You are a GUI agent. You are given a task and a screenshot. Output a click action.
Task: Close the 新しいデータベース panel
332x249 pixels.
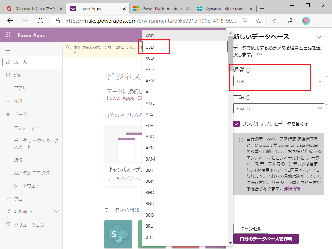click(319, 38)
